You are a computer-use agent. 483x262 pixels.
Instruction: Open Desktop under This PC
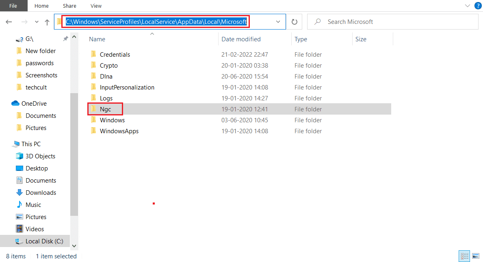pos(37,168)
